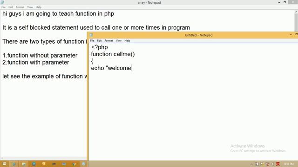Click line "2.function with parameter"

36,63
